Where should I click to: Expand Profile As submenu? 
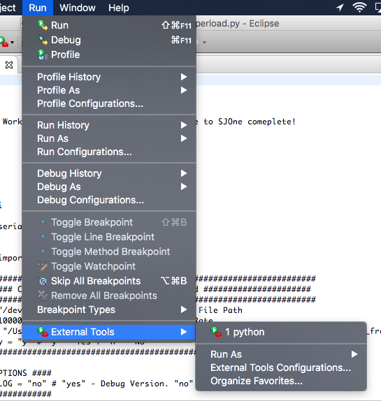tap(109, 90)
